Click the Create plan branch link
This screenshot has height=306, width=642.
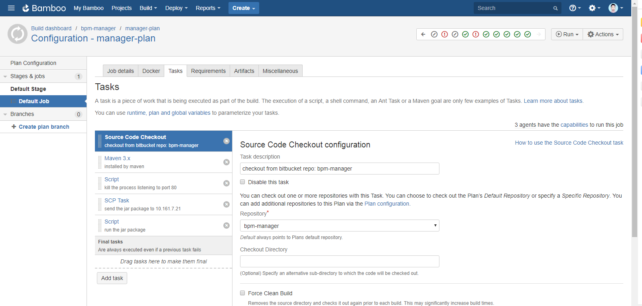pyautogui.click(x=44, y=127)
